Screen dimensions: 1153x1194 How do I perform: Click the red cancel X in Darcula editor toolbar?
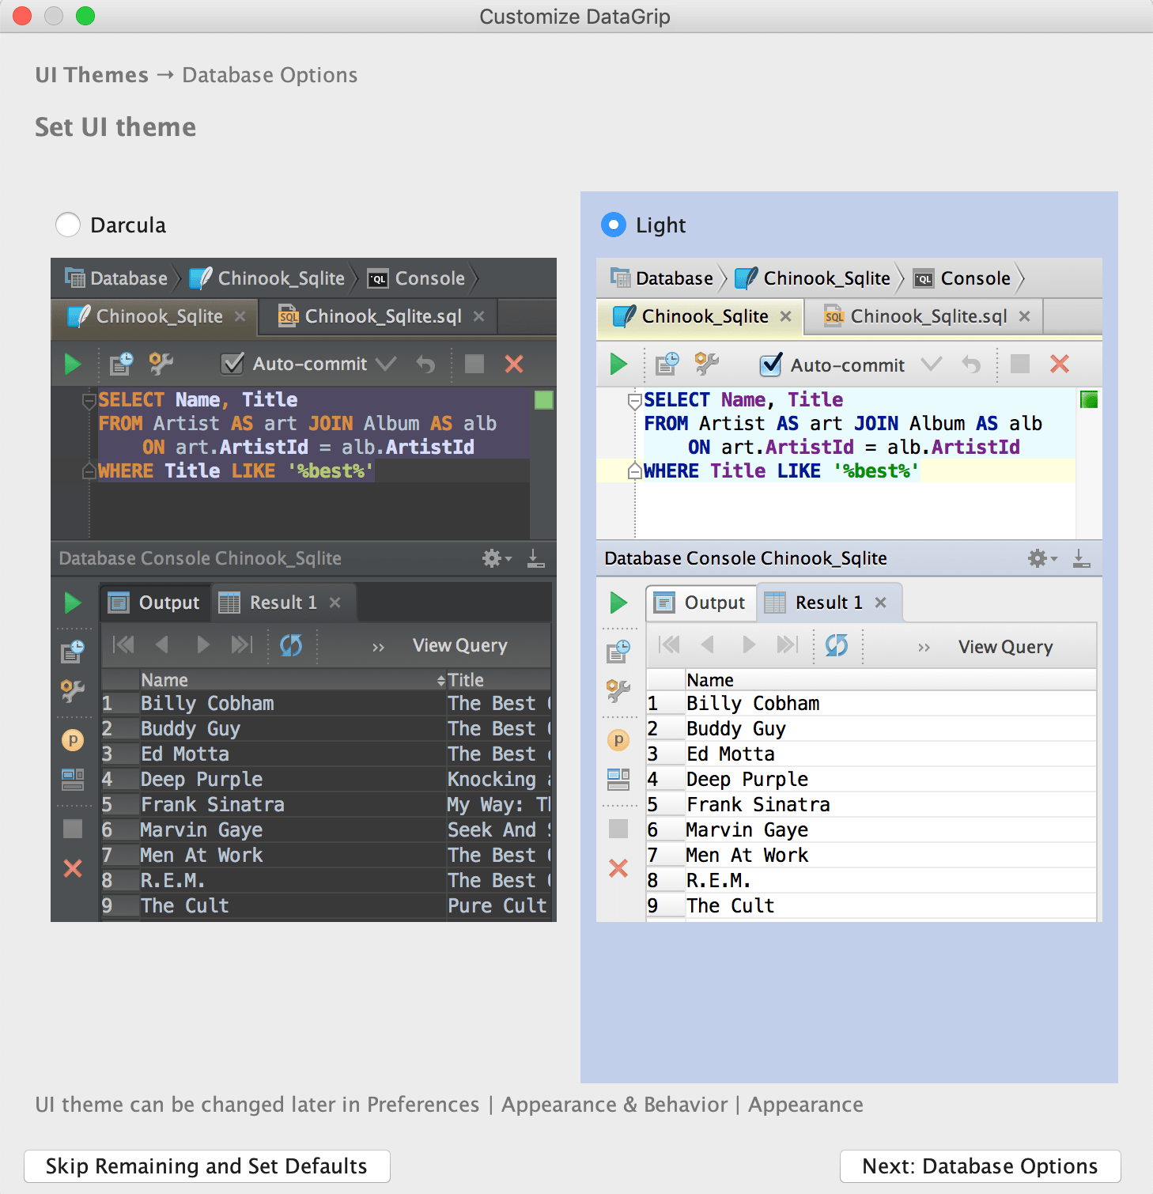coord(514,364)
